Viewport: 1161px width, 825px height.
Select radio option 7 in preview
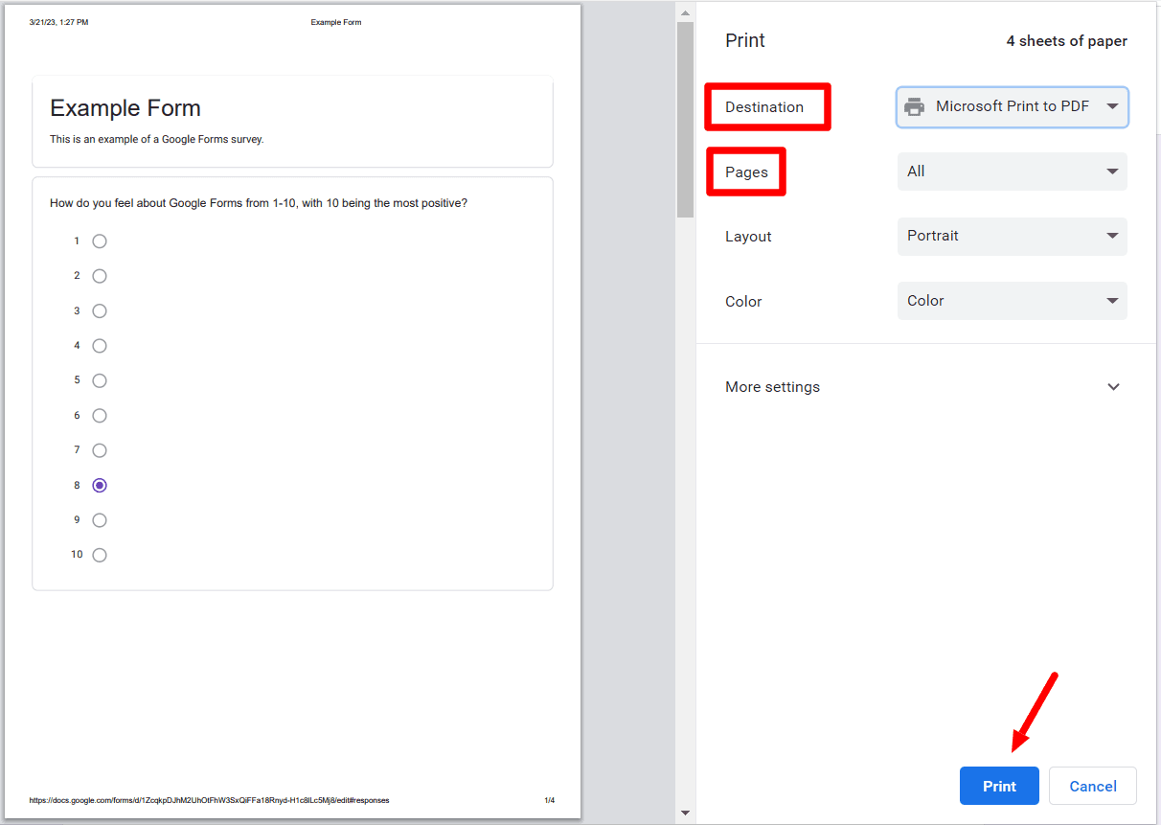pyautogui.click(x=100, y=450)
